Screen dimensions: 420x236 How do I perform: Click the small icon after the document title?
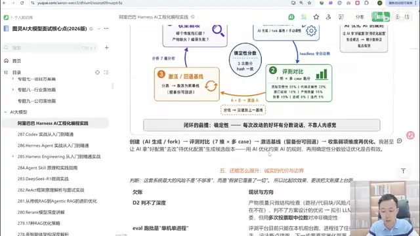coord(192,17)
